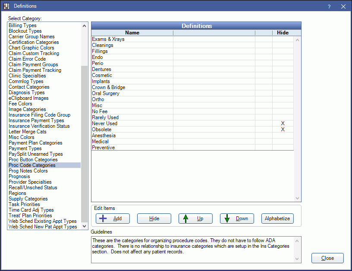Click the Add plus icon
The width and height of the screenshot is (352, 271).
coord(104,219)
